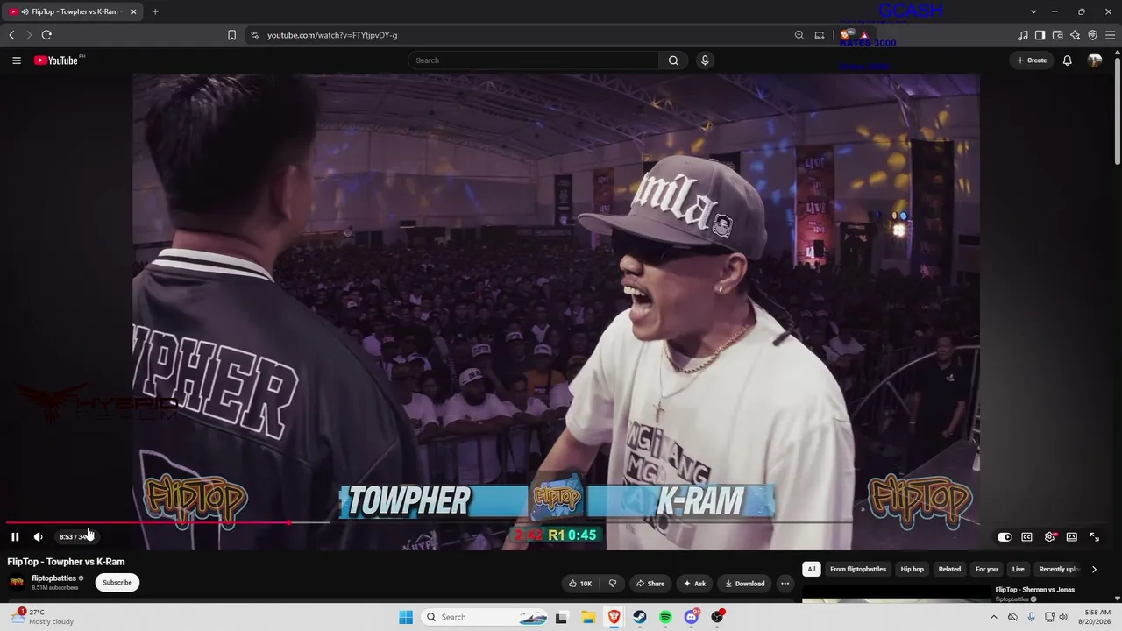
Task: Subscribe to fliptopbattles channel
Action: point(117,583)
